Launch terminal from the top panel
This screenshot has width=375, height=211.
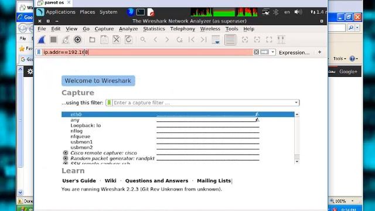[141, 12]
